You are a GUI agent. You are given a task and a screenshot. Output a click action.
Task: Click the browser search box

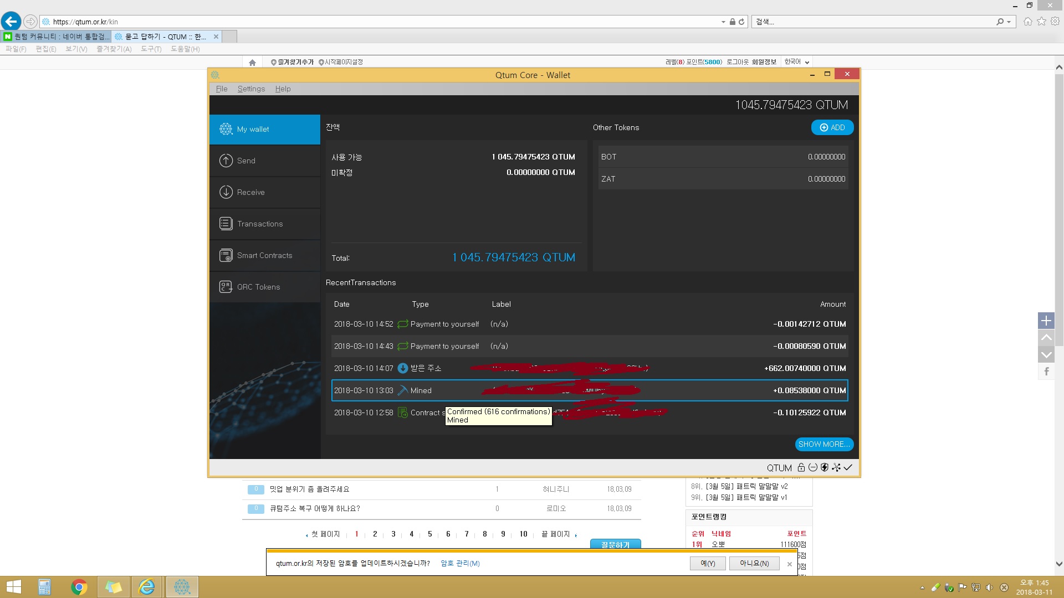tap(873, 22)
